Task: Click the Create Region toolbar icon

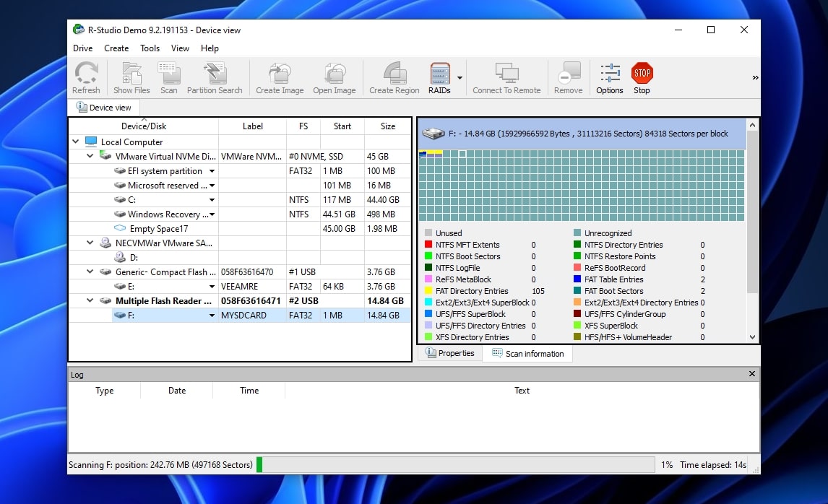Action: click(394, 77)
